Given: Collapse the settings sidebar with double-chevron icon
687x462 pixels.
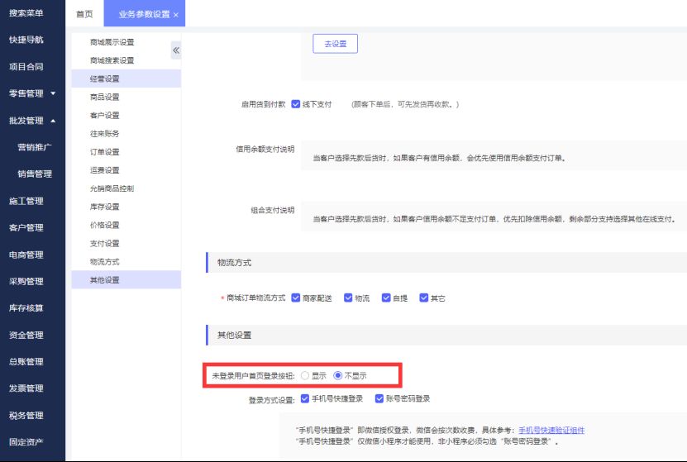Looking at the screenshot, I should tap(175, 51).
